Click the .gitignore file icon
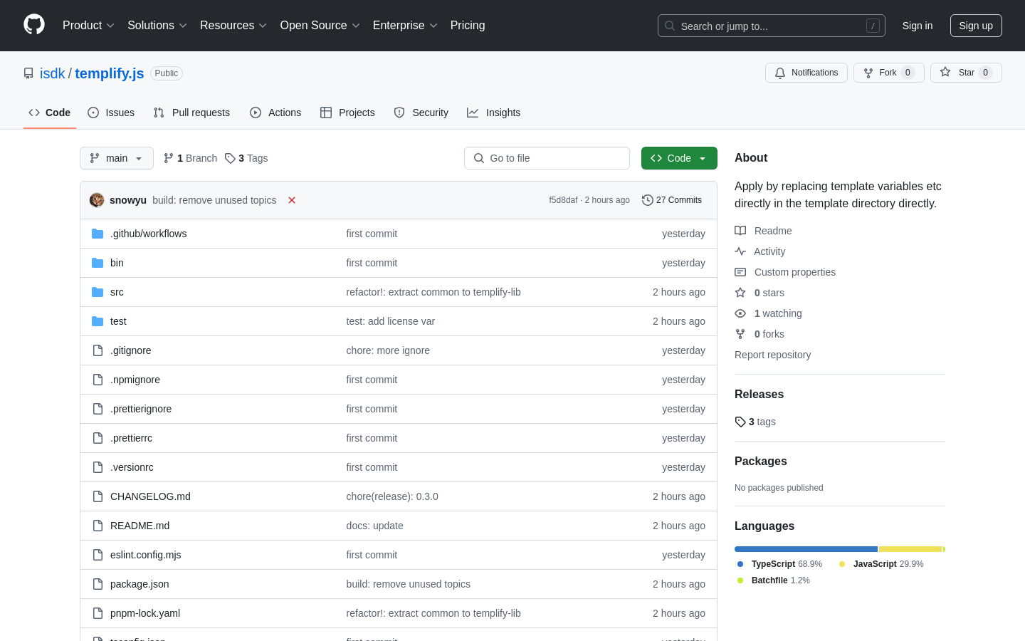 [x=98, y=350]
